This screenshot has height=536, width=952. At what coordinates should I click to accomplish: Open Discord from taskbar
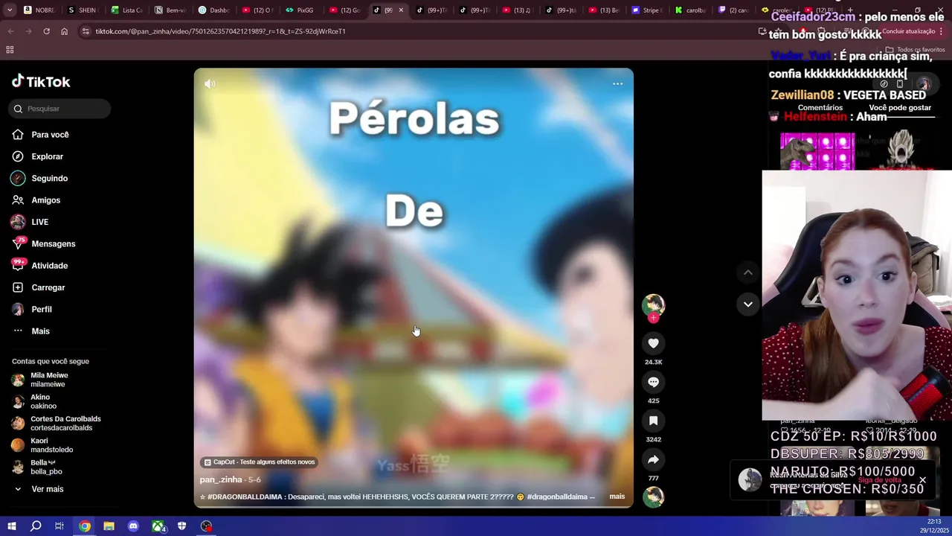[133, 526]
